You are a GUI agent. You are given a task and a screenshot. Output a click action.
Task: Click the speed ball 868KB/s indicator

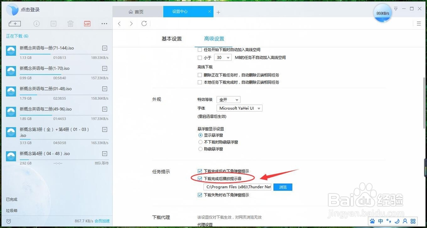[383, 13]
